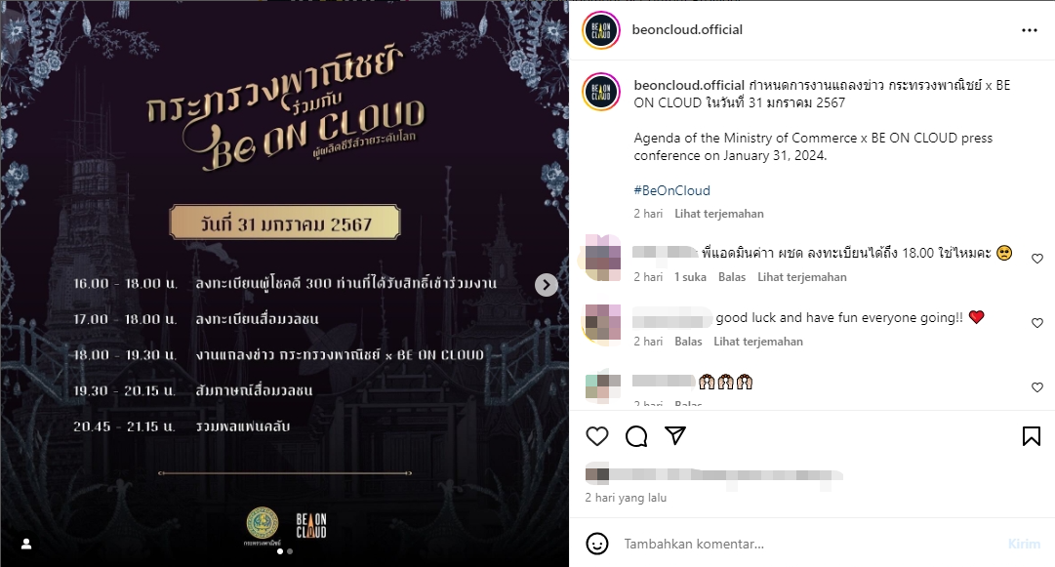Viewport: 1055px width, 567px height.
Task: Share the post using the paper plane icon
Action: click(674, 436)
